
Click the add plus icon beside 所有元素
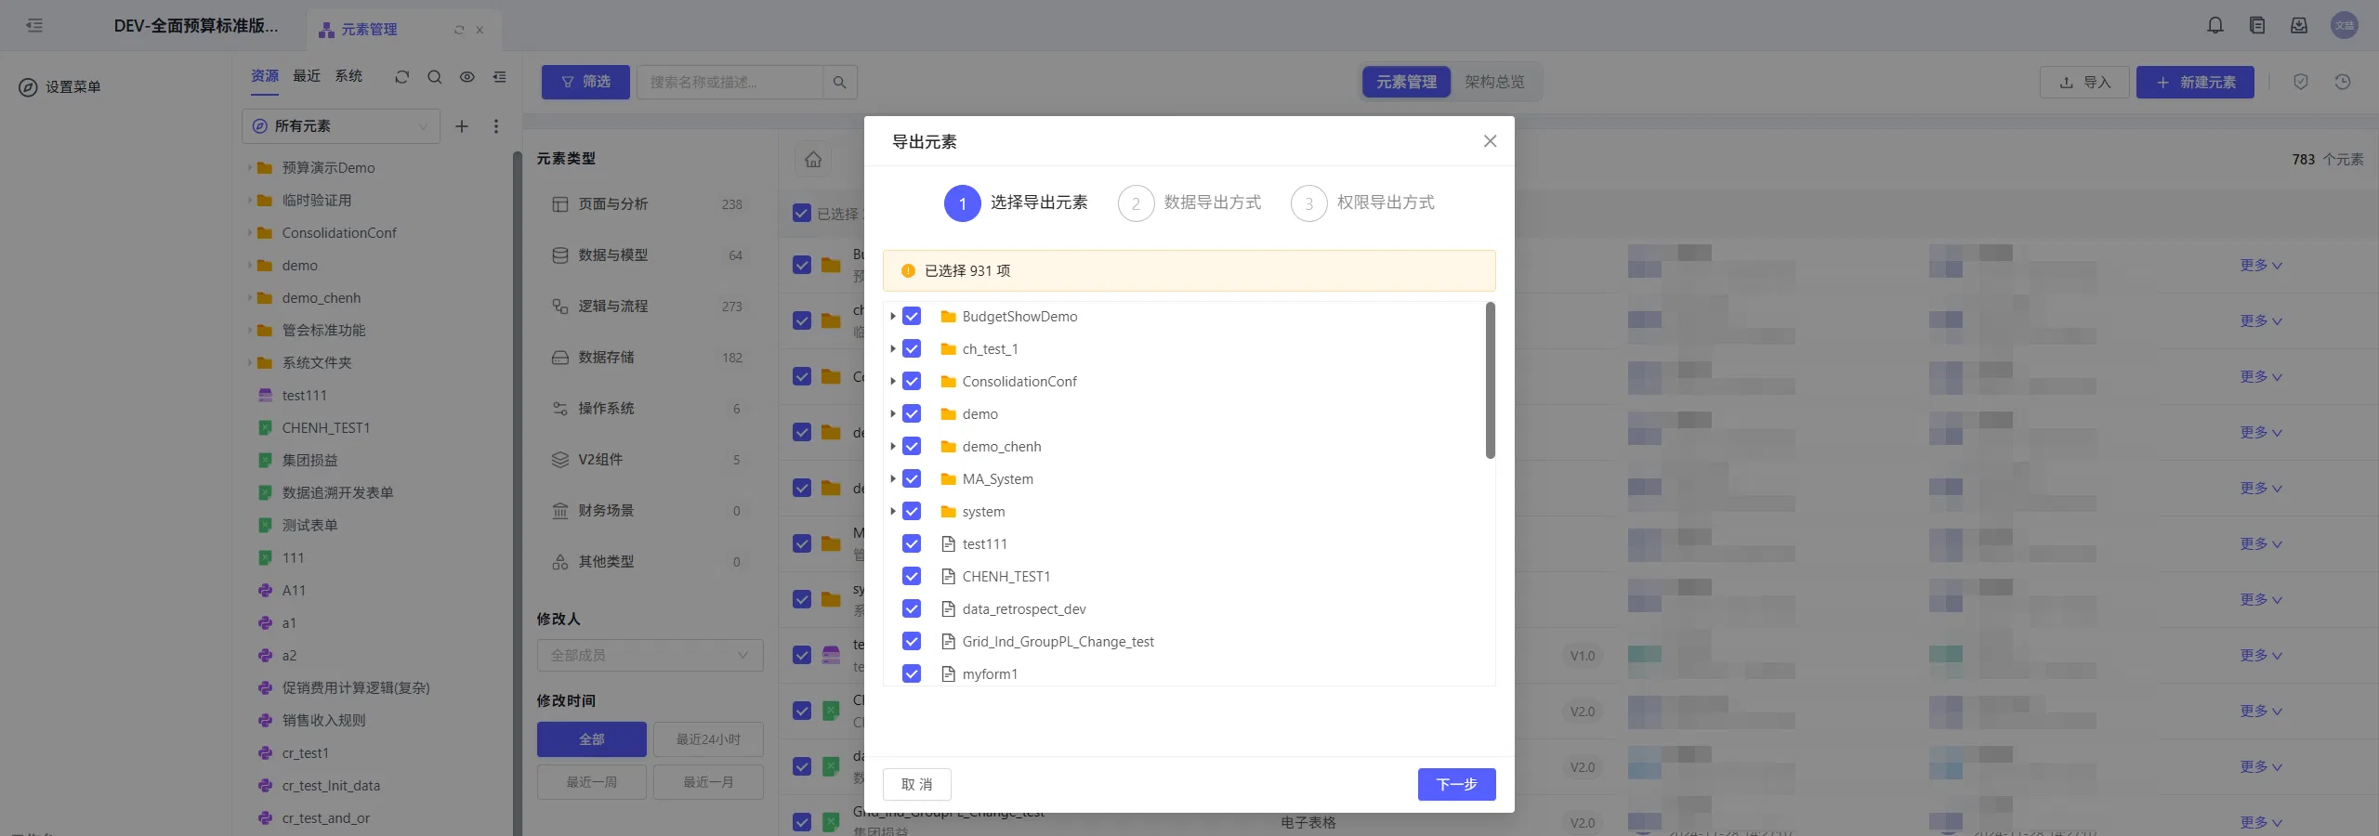[x=461, y=126]
